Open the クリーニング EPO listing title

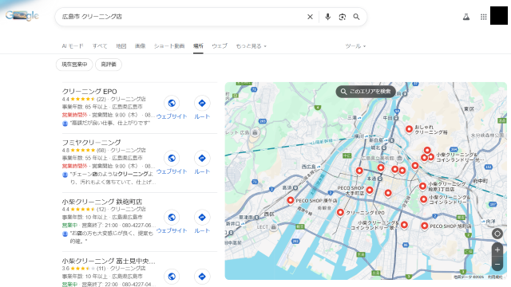click(89, 92)
